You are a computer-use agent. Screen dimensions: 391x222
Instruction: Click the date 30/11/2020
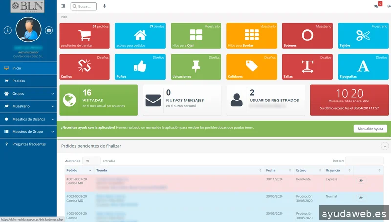[x=274, y=179]
